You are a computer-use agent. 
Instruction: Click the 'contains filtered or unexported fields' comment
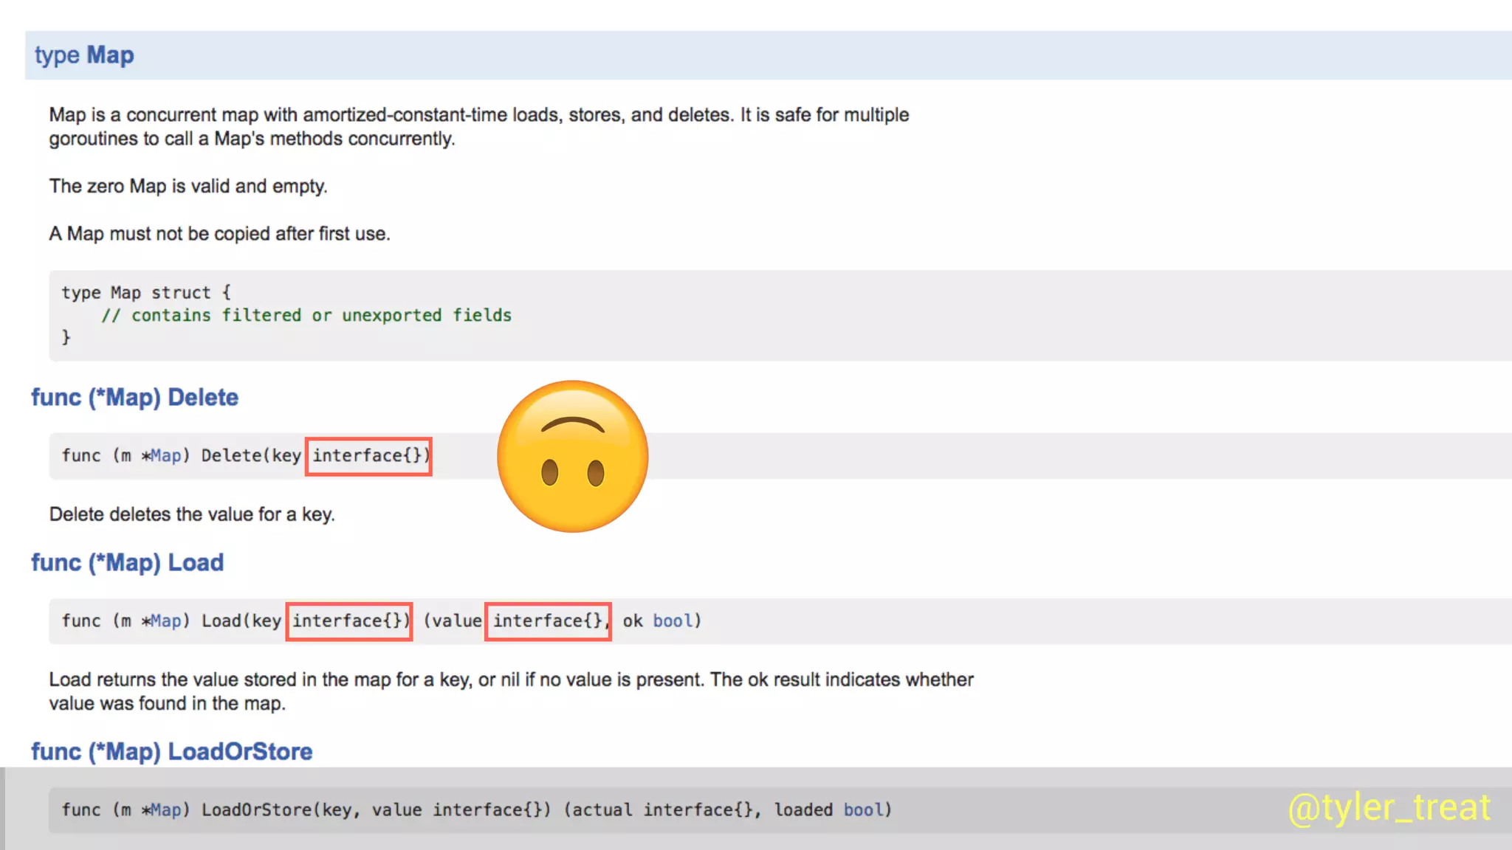pos(306,316)
